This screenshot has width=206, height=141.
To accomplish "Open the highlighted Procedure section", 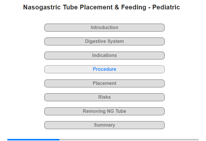I will (x=104, y=69).
